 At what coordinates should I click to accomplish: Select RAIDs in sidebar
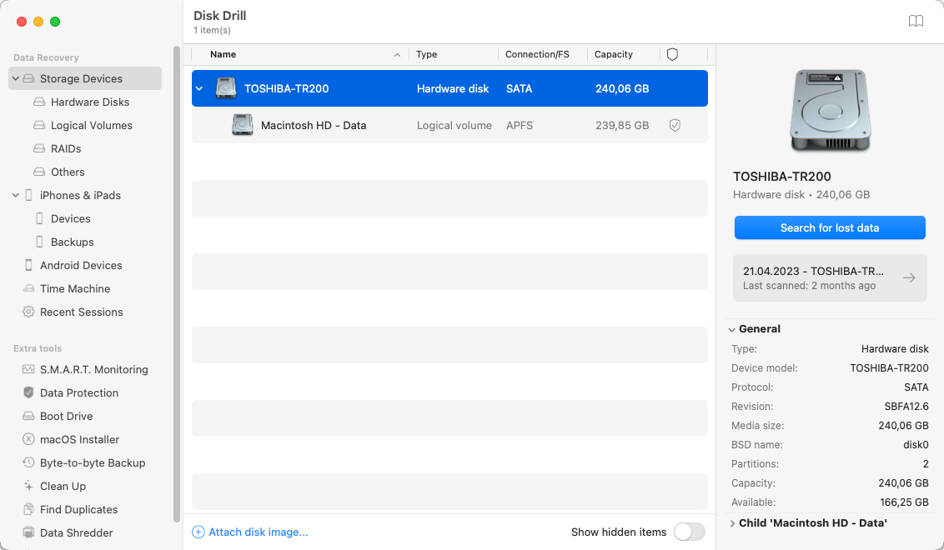coord(66,148)
